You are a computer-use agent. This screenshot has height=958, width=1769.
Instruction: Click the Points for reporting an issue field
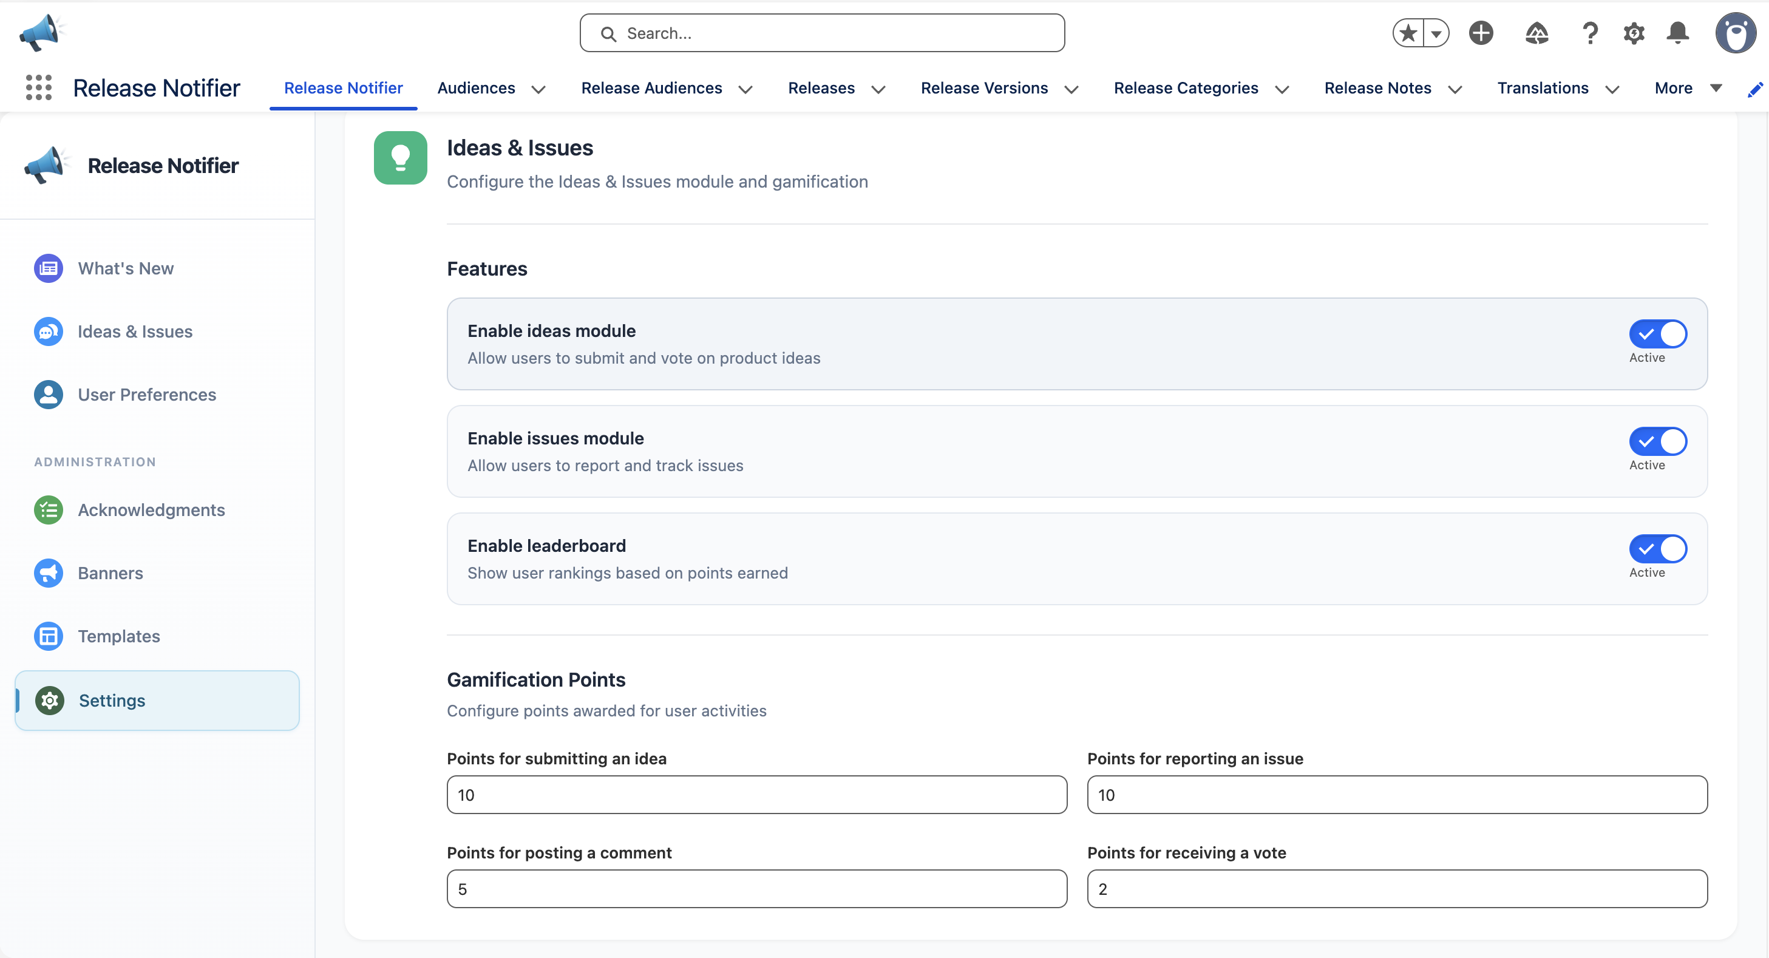tap(1397, 795)
